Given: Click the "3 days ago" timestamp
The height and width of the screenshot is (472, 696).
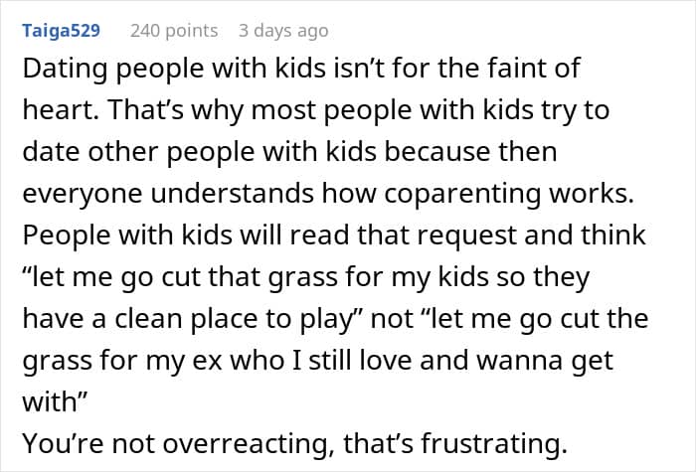Looking at the screenshot, I should (283, 31).
